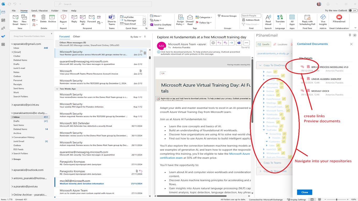Expand apsarakis@outlook.com account
The width and height of the screenshot is (358, 201).
[x=12, y=170]
